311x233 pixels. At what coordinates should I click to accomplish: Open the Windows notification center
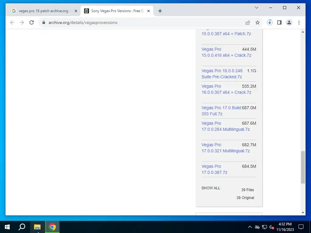click(301, 227)
